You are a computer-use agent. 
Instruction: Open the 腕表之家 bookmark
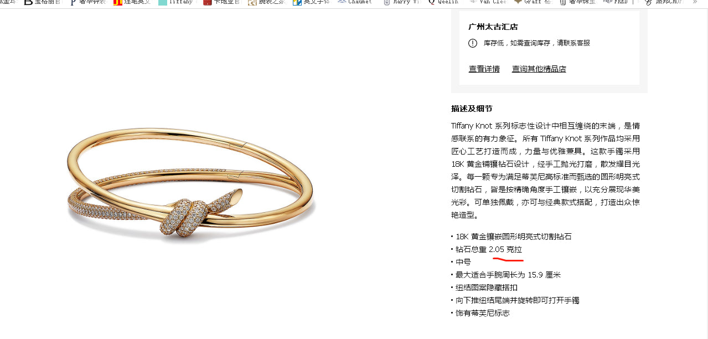(267, 2)
